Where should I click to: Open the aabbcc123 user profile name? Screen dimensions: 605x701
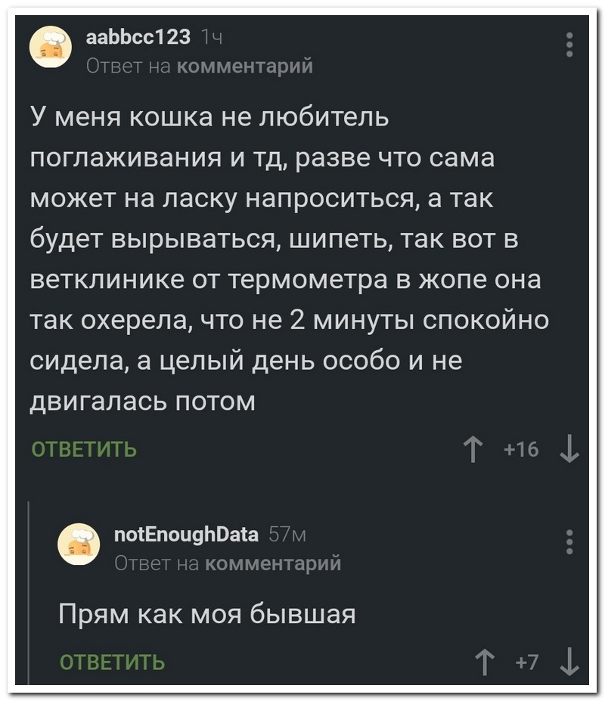point(138,36)
